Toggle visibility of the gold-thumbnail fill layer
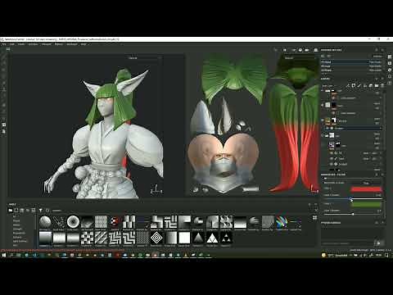393x295 pixels. coord(323,120)
